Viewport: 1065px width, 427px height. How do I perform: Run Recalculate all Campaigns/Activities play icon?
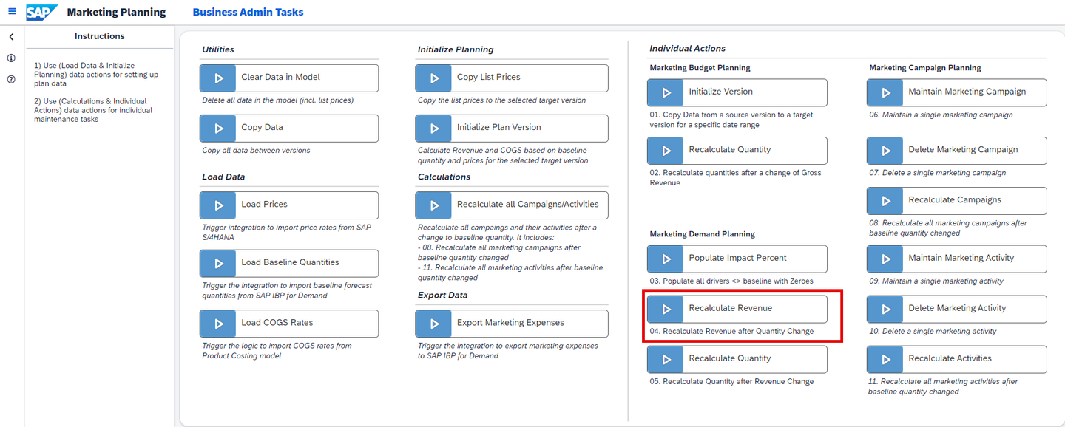pyautogui.click(x=433, y=205)
